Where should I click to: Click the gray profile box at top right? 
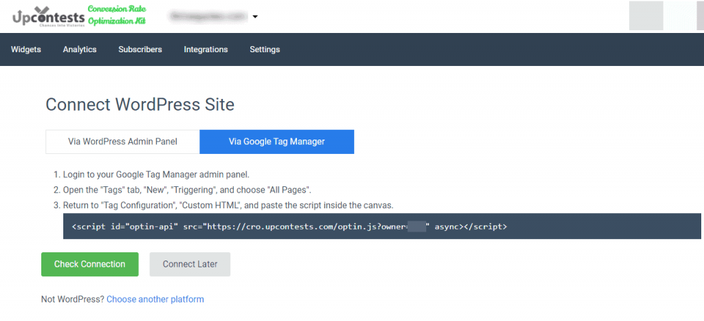click(646, 16)
